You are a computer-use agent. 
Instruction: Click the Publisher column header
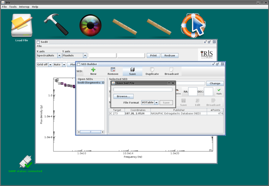pos(179,110)
